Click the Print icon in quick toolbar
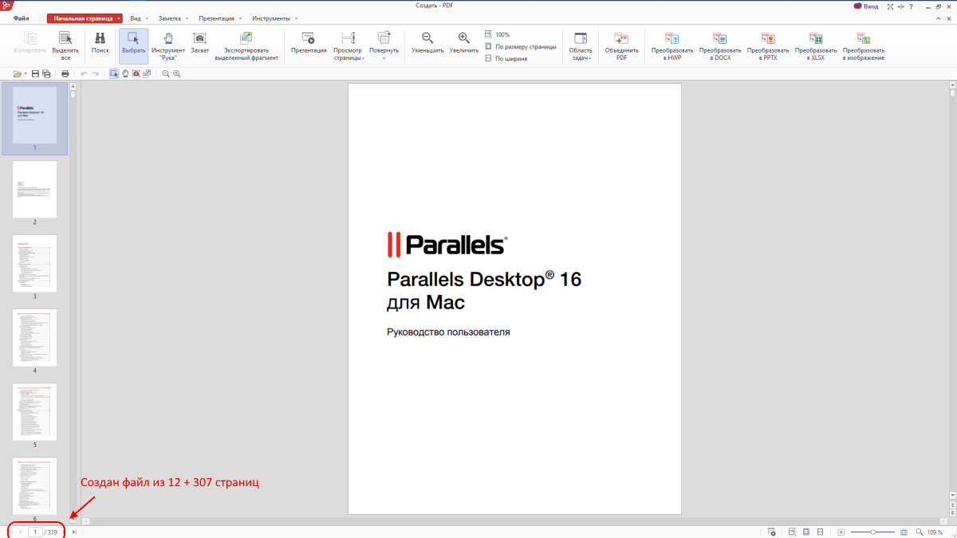The image size is (957, 538). (65, 74)
